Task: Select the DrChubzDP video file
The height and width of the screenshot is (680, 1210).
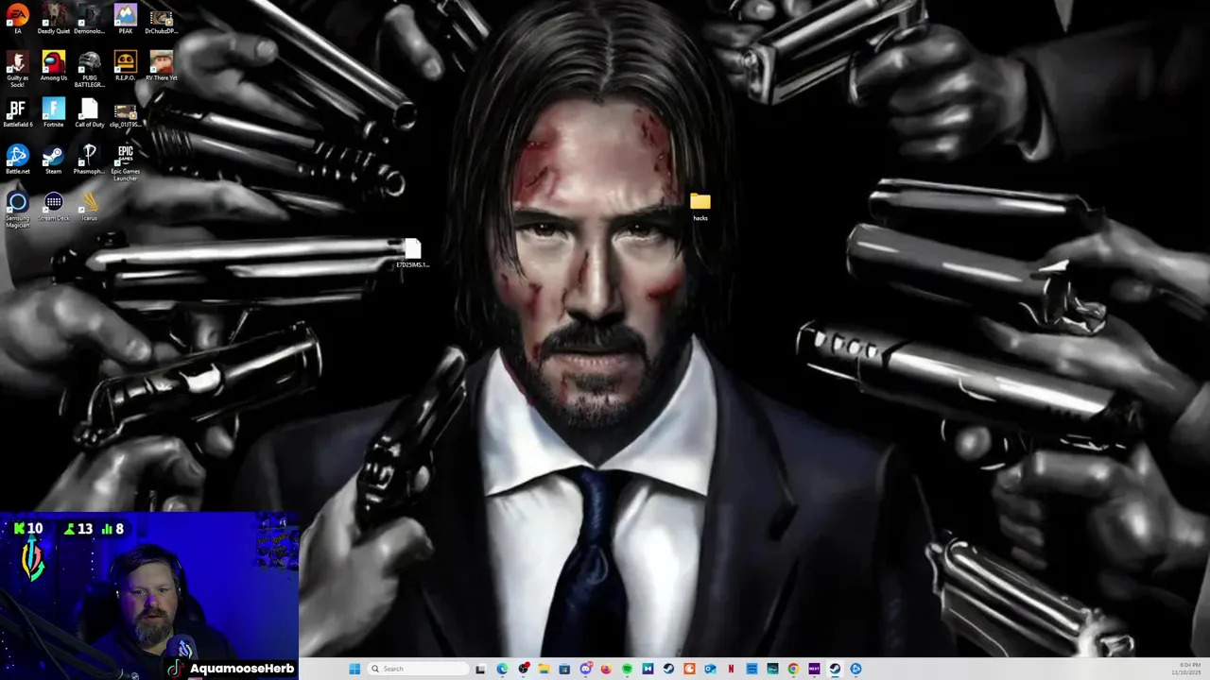Action: click(x=162, y=20)
